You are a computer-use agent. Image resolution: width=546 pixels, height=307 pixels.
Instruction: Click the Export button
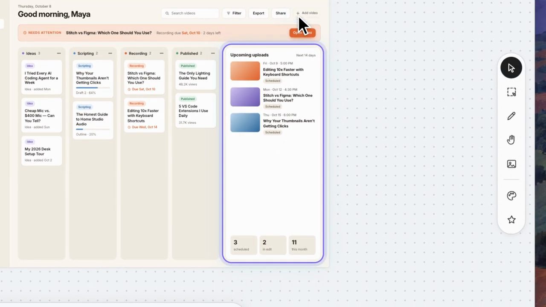pos(258,13)
